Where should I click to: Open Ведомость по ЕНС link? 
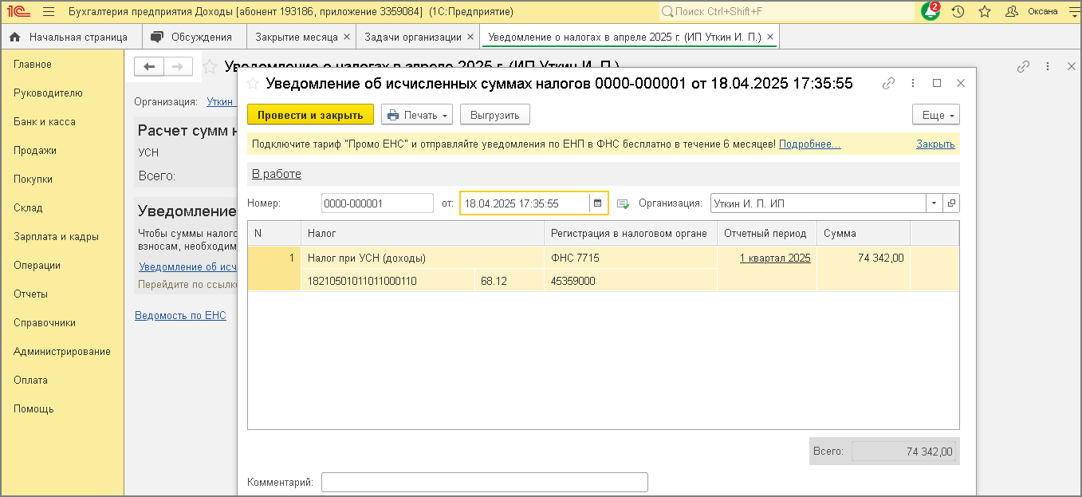[180, 316]
